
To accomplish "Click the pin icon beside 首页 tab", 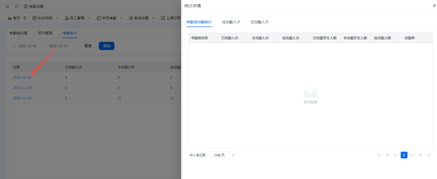I will coord(25,18).
